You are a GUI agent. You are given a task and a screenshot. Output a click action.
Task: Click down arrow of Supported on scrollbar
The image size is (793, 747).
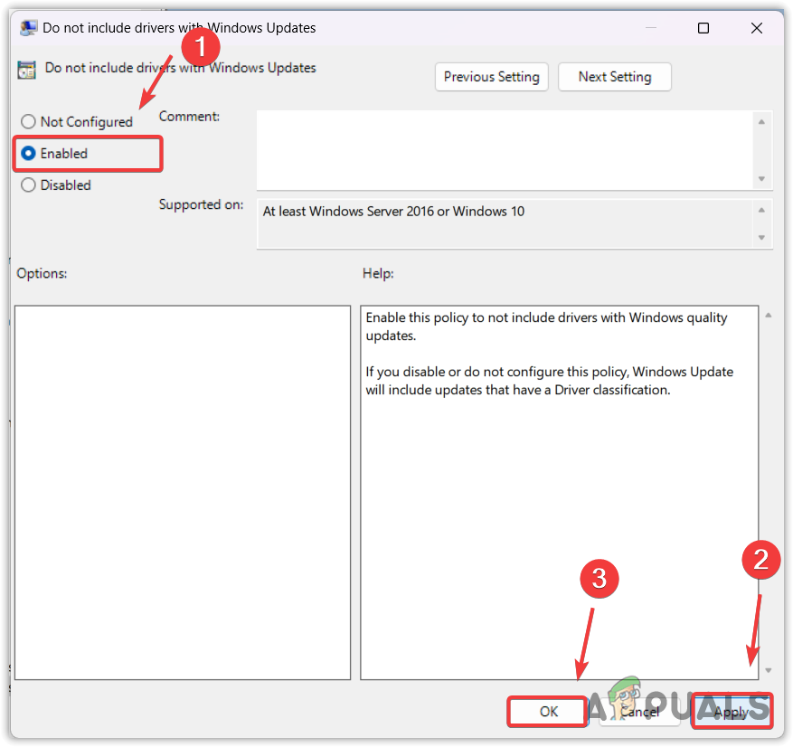click(762, 238)
